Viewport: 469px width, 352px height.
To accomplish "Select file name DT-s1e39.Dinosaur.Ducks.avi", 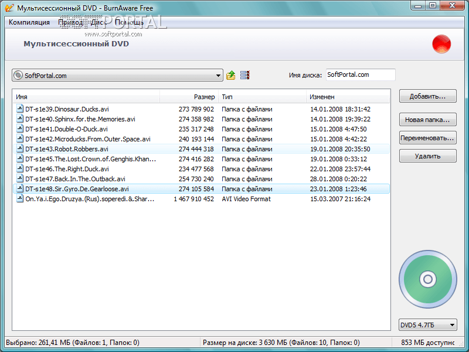I will (x=67, y=109).
